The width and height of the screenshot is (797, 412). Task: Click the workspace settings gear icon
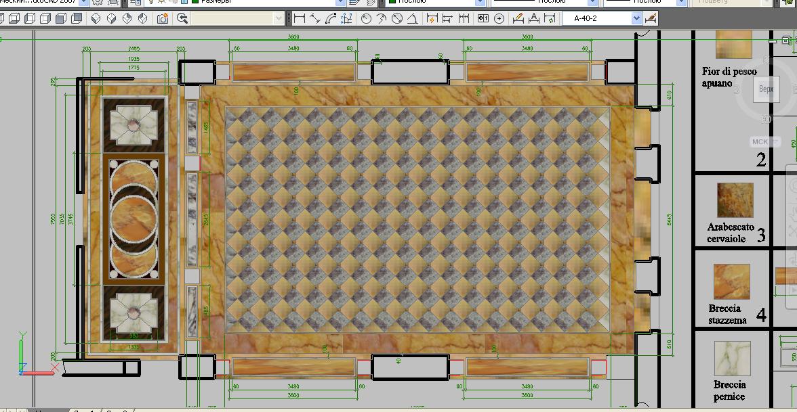[x=97, y=3]
